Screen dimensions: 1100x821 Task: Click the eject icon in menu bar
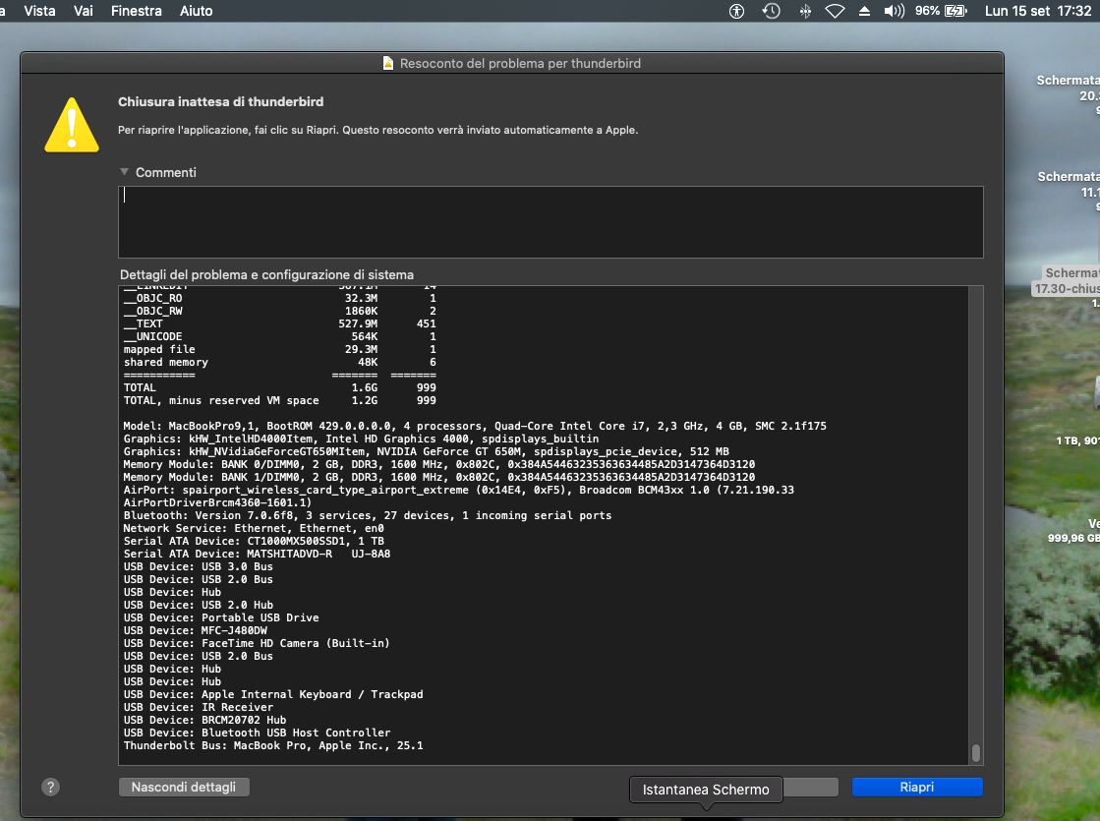[864, 12]
